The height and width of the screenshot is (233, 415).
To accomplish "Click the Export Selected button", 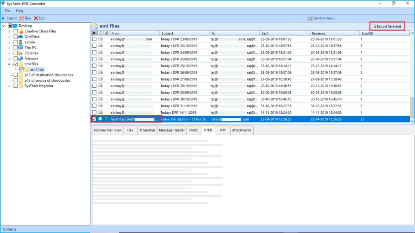I will [x=387, y=26].
